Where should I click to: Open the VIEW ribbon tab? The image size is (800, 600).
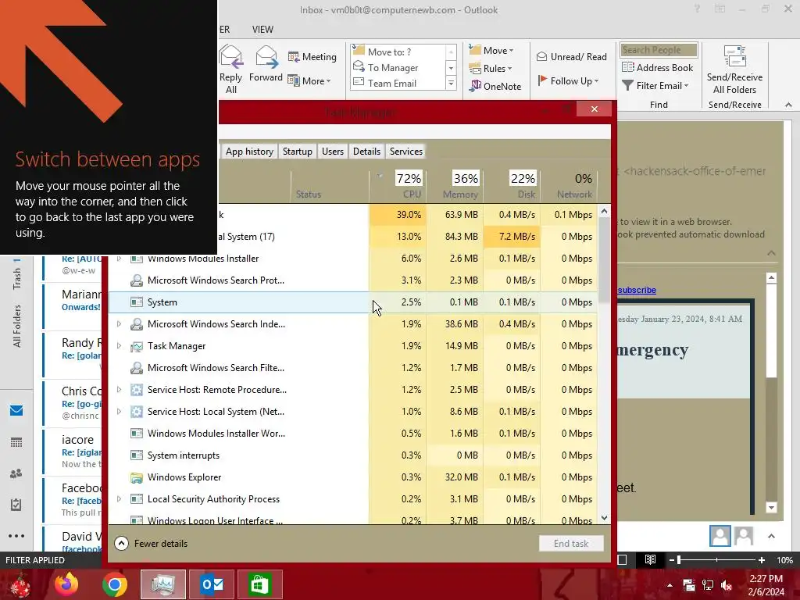pos(262,30)
